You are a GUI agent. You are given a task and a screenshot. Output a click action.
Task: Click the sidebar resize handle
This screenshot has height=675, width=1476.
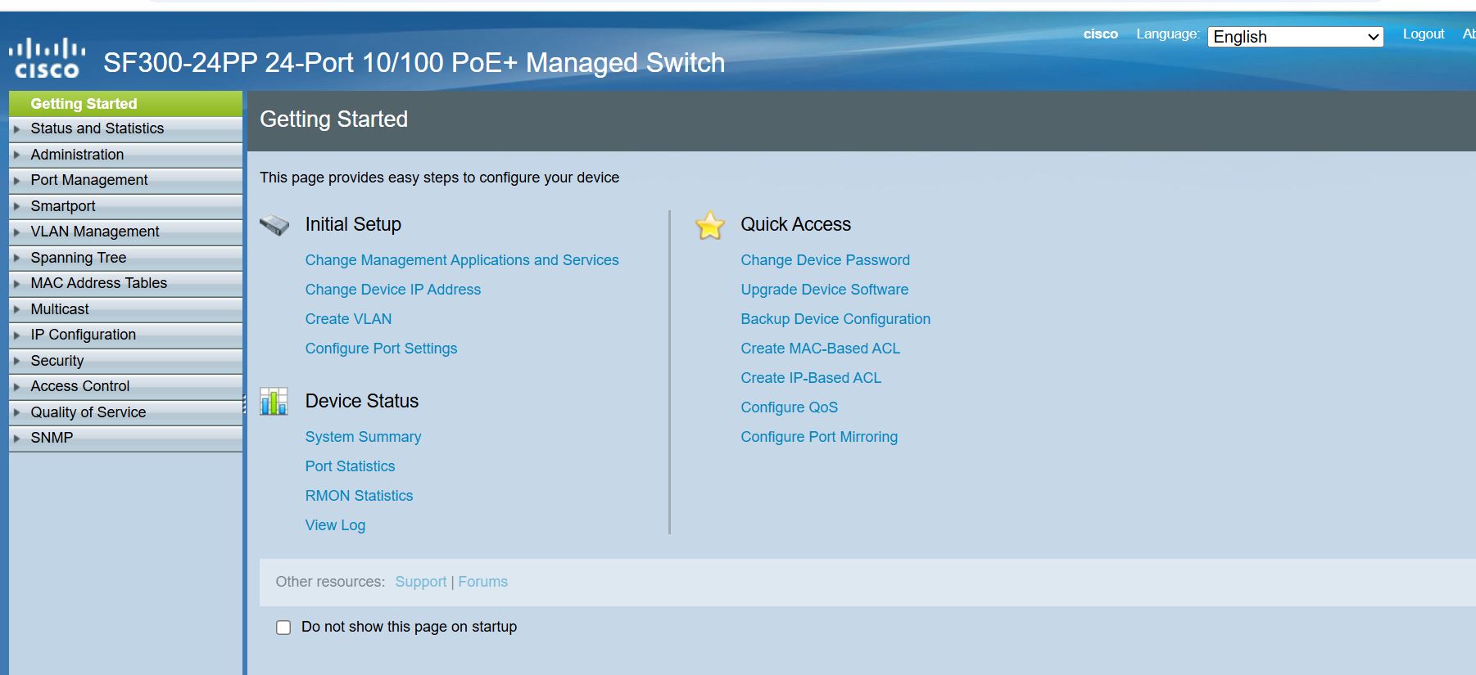244,404
